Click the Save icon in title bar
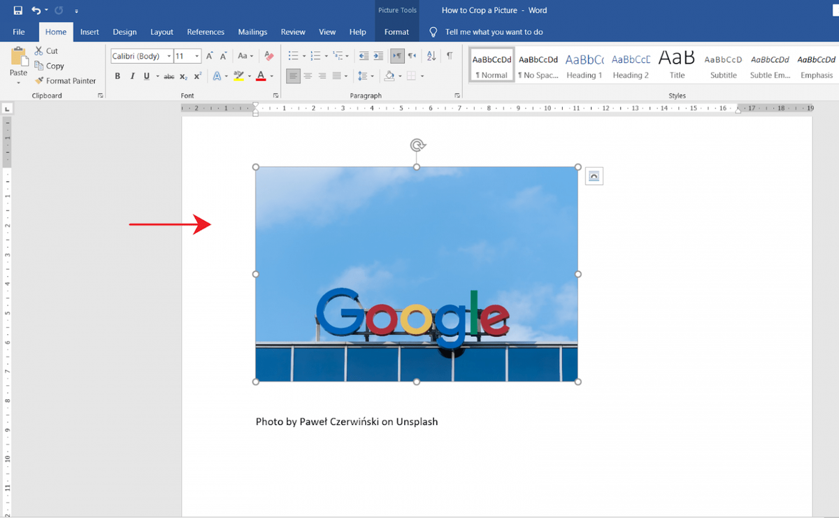839x518 pixels. 17,10
